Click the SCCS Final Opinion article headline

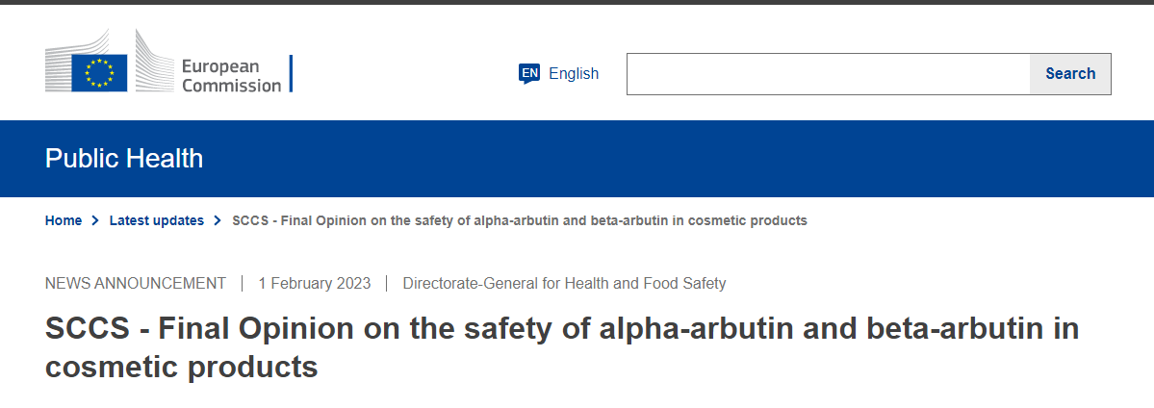(562, 347)
